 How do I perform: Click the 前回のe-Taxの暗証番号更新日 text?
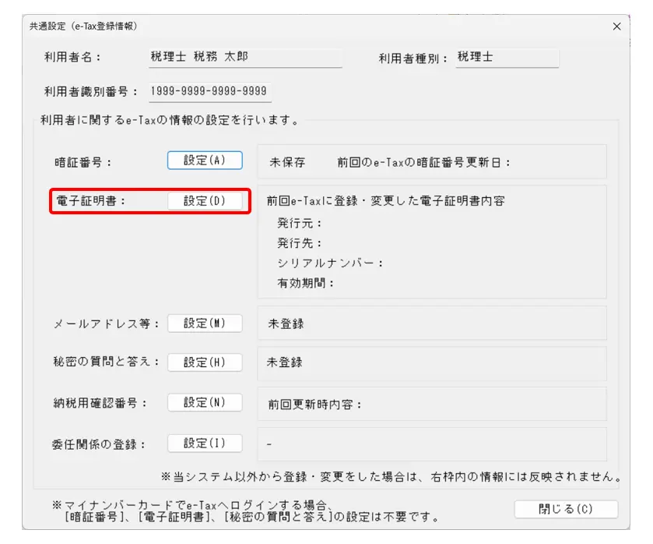[423, 162]
